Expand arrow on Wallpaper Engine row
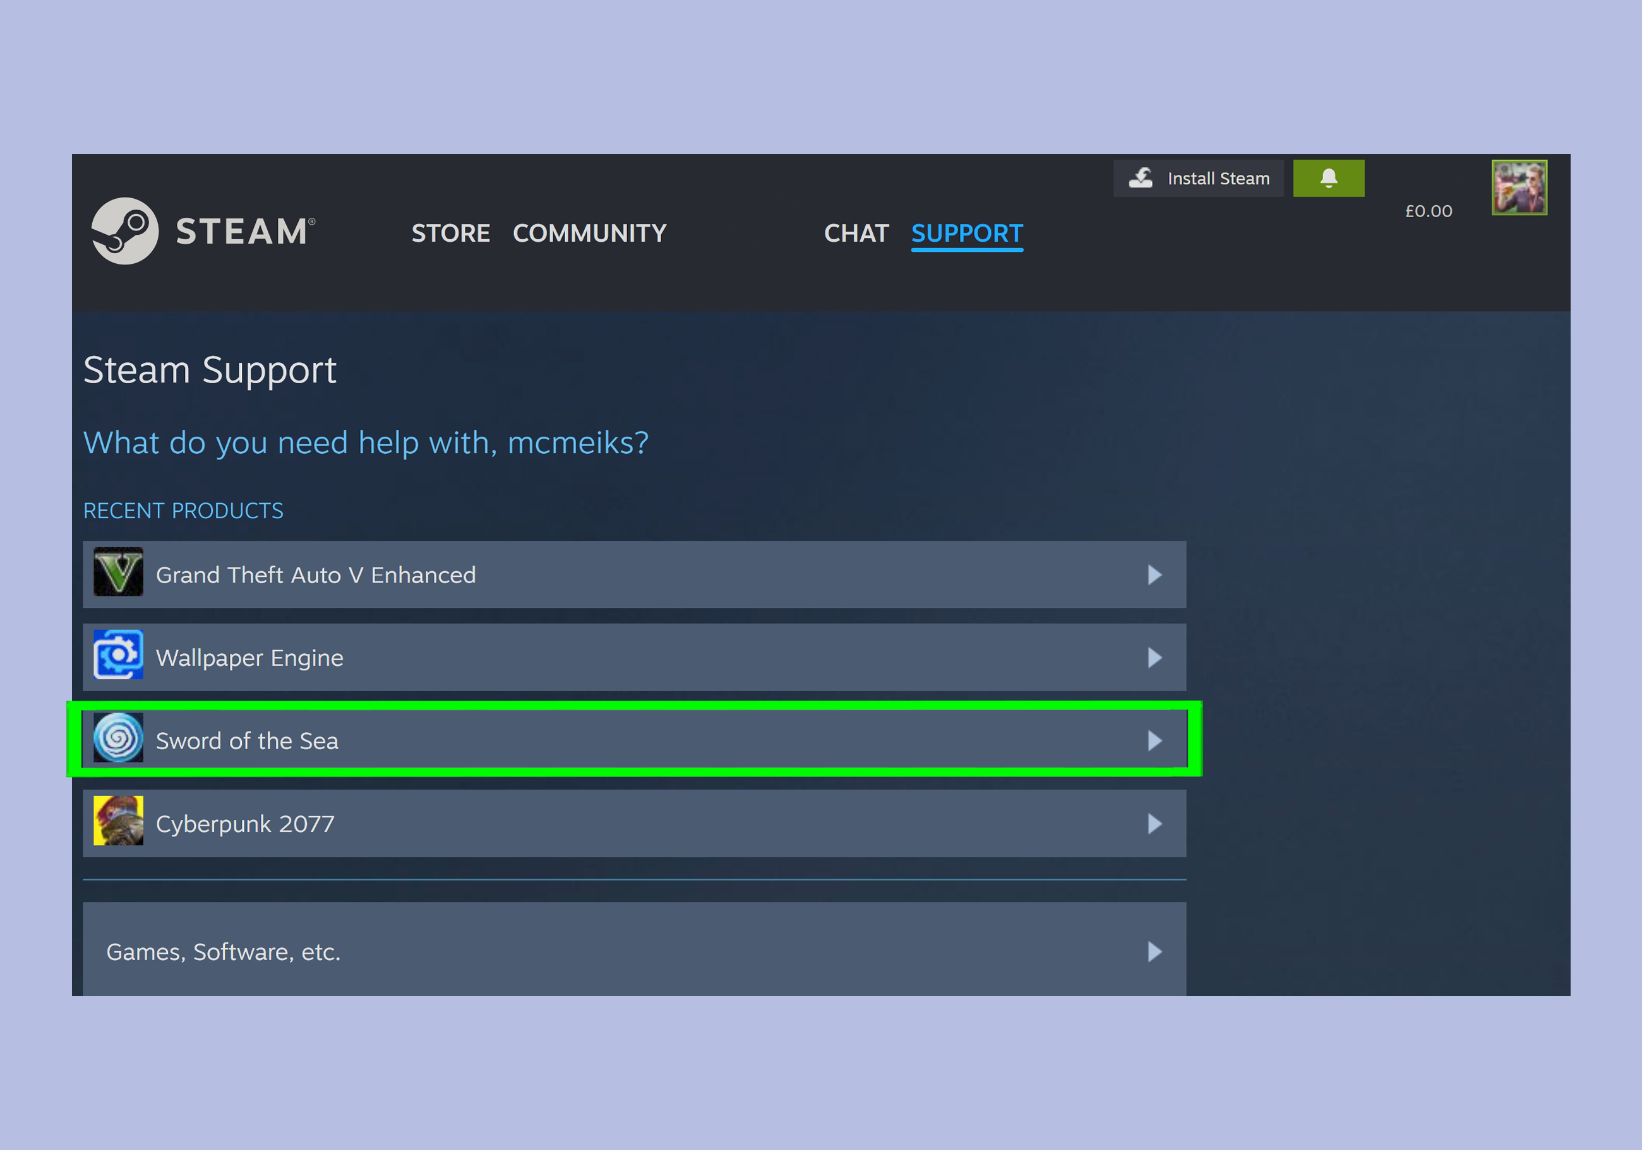This screenshot has width=1642, height=1150. pos(1154,658)
